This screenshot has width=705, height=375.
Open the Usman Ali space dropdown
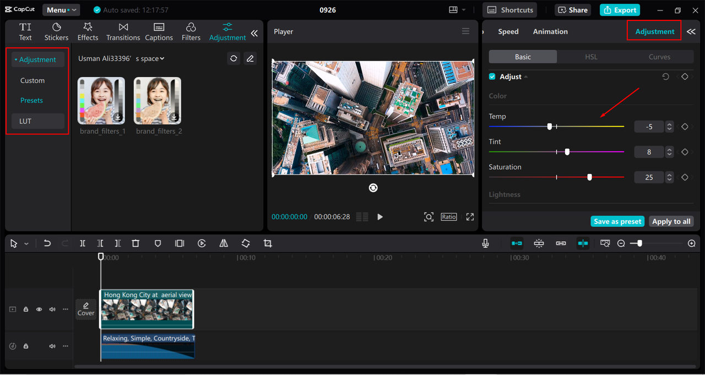tap(121, 58)
